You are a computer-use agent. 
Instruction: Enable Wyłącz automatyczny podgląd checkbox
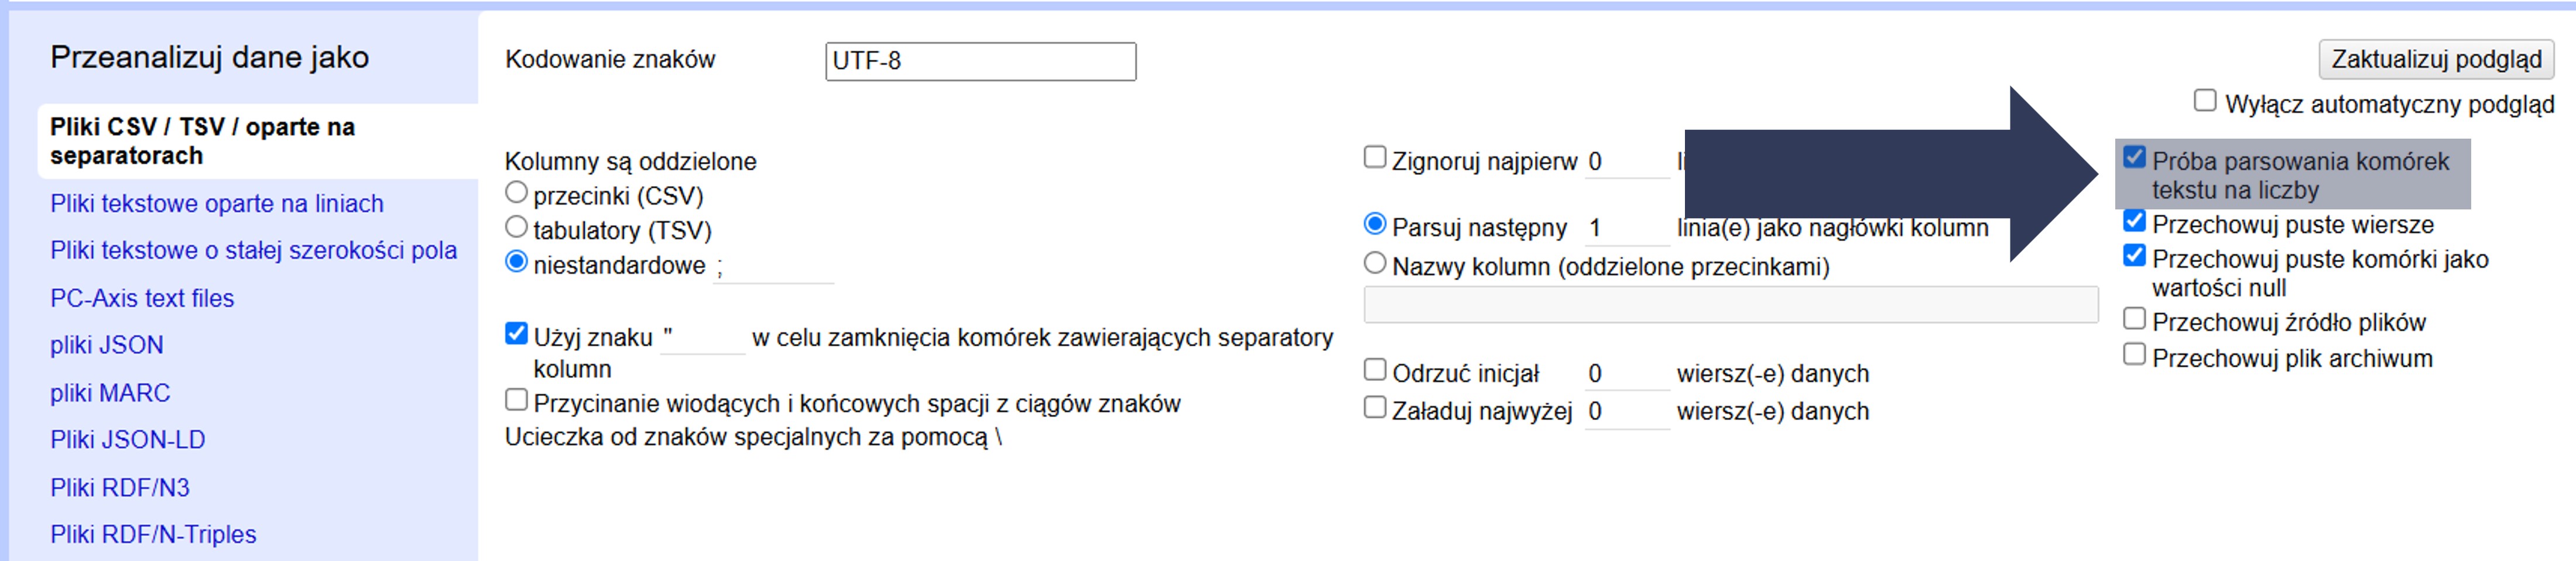pos(2205,101)
